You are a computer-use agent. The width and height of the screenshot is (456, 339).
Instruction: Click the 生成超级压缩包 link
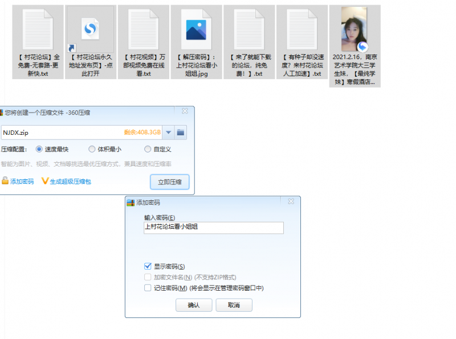[x=70, y=181]
